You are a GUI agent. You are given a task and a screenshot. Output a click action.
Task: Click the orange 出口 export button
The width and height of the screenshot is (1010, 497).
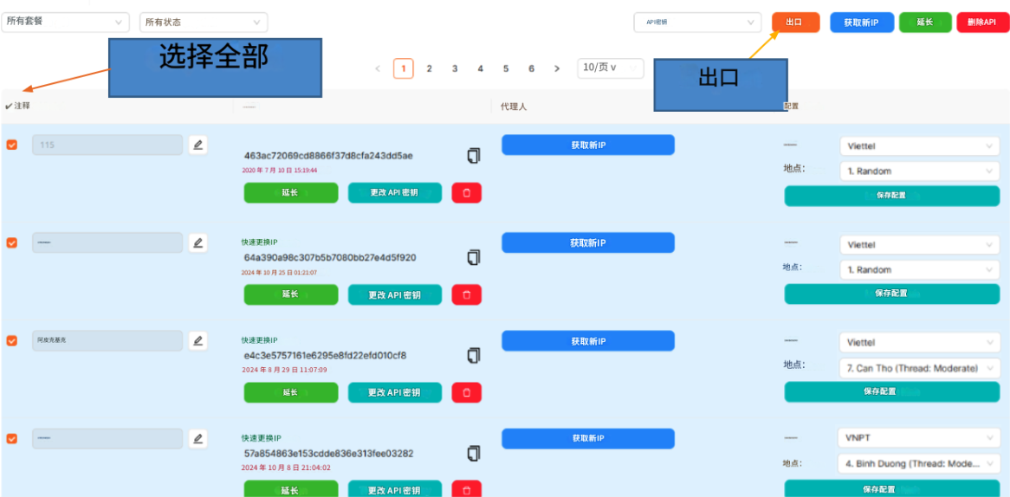tap(795, 23)
